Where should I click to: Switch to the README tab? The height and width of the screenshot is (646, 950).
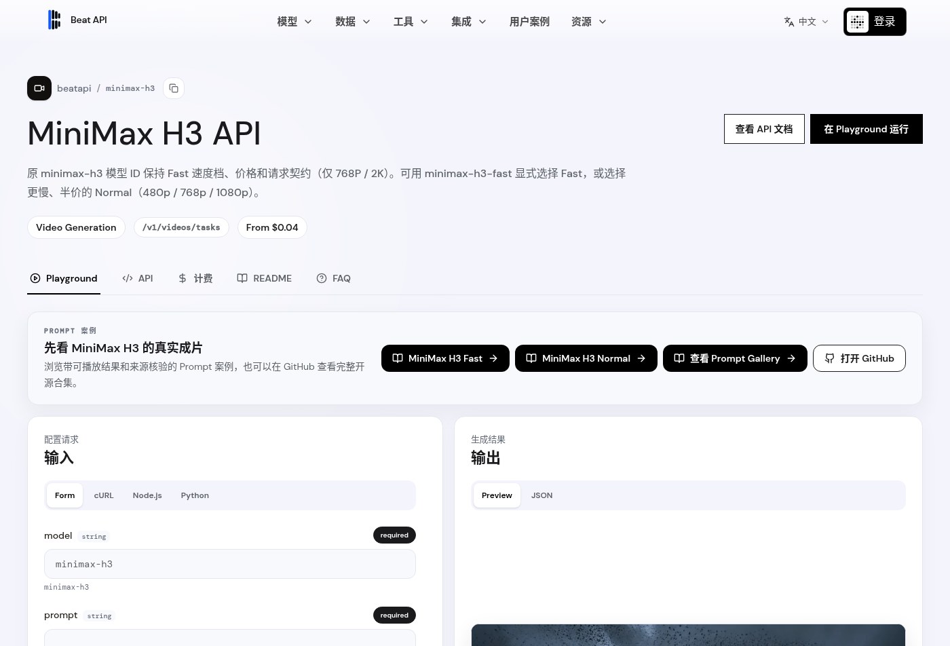click(x=265, y=278)
